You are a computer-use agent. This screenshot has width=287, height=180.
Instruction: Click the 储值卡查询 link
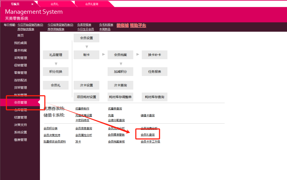148,115
